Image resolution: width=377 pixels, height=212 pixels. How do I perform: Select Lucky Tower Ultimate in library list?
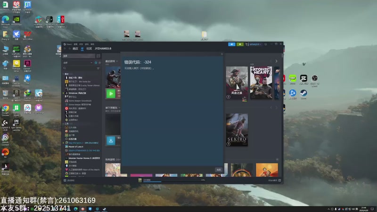(x=82, y=85)
